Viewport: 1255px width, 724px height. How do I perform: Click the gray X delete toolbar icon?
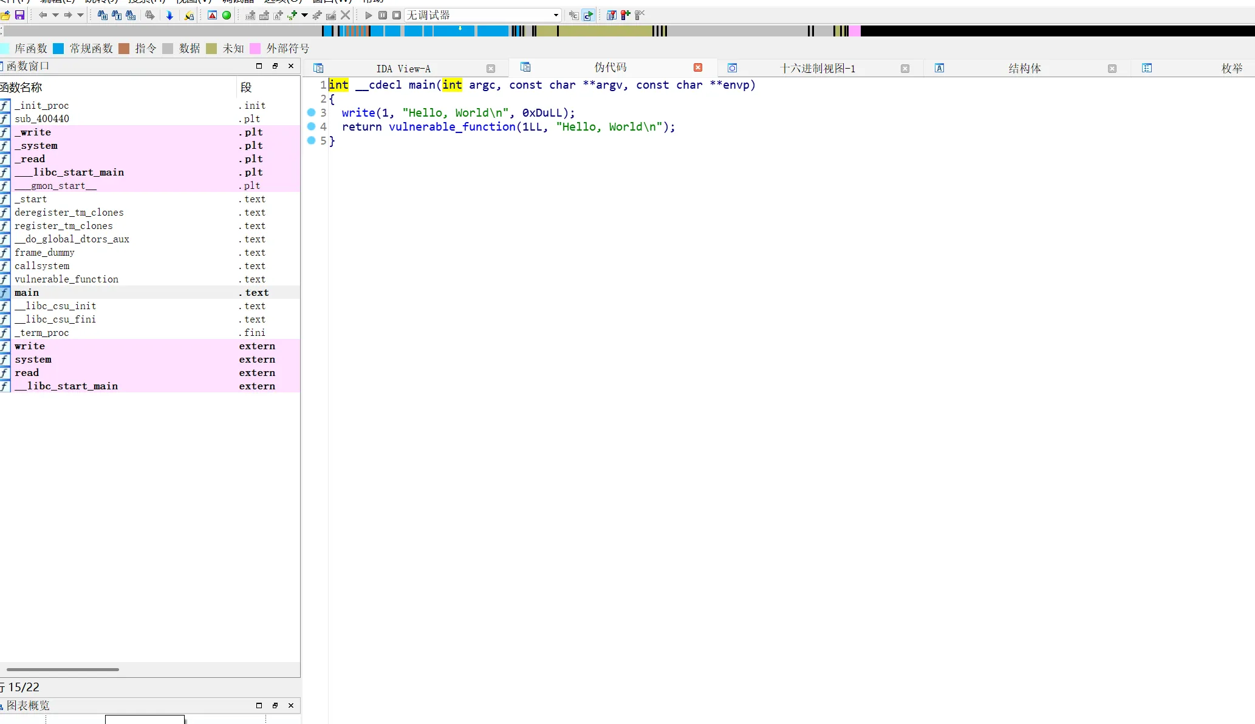click(x=345, y=15)
